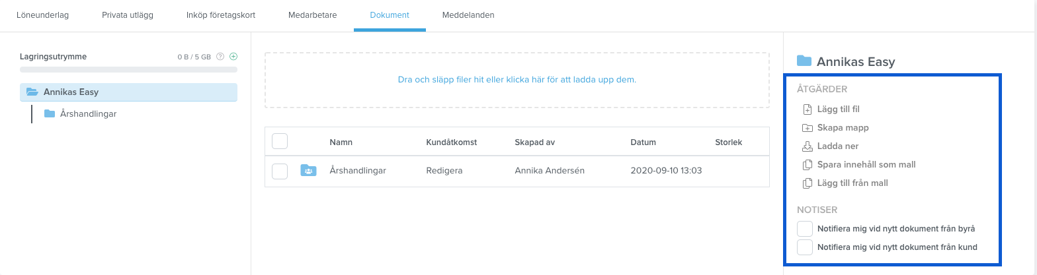Viewport: 1037px width, 275px height.
Task: Open the Årshandlingar subfolder in the tree
Action: click(x=88, y=114)
